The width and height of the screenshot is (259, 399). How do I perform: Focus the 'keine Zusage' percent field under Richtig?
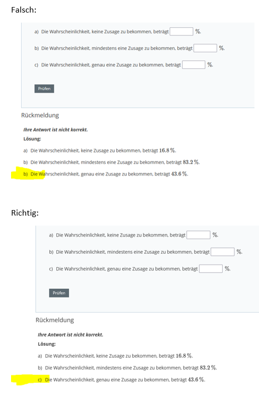click(198, 235)
